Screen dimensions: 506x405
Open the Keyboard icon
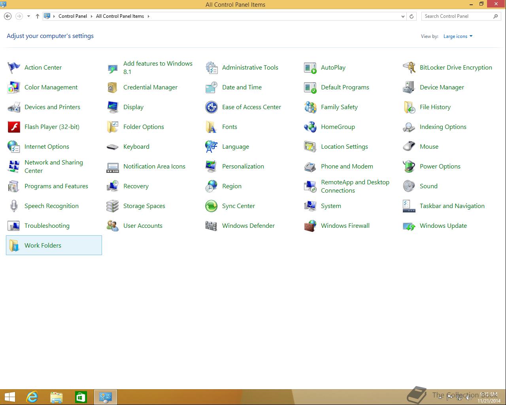(113, 147)
